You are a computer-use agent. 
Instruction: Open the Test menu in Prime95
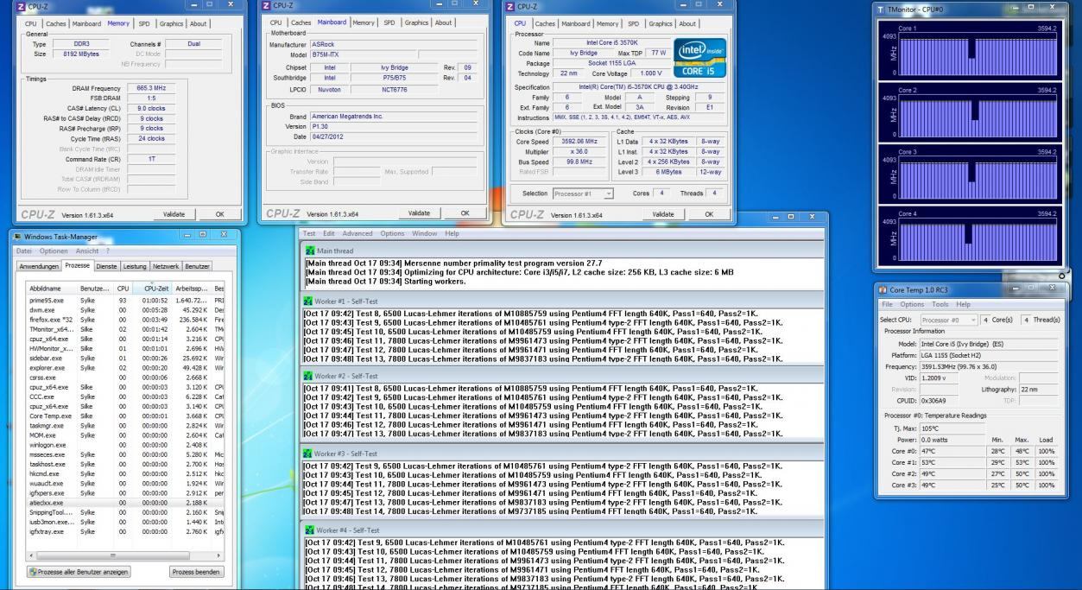click(308, 233)
